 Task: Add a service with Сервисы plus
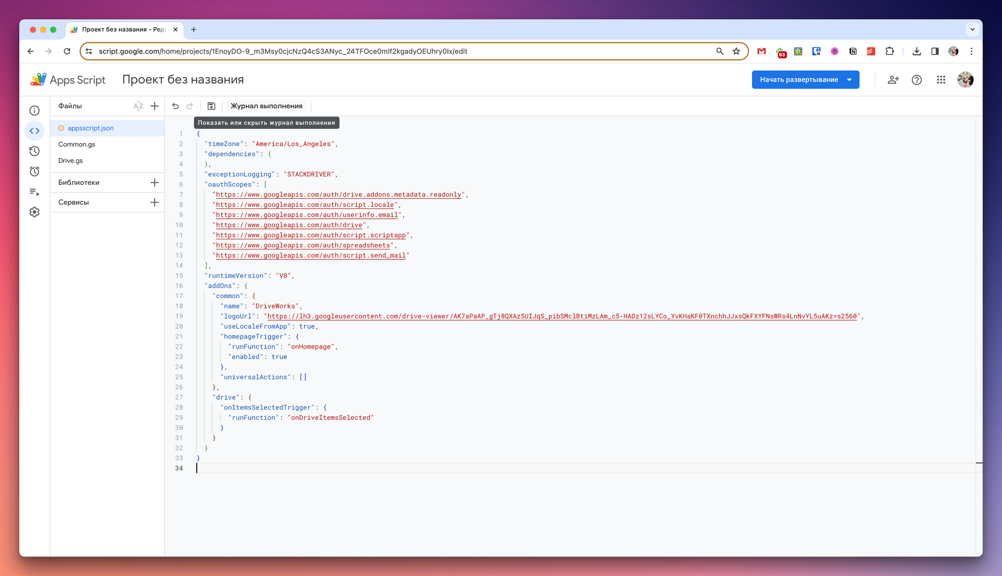pos(155,202)
